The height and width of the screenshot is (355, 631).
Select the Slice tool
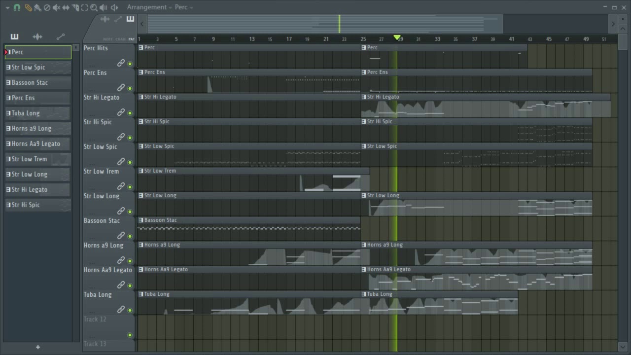pyautogui.click(x=75, y=7)
